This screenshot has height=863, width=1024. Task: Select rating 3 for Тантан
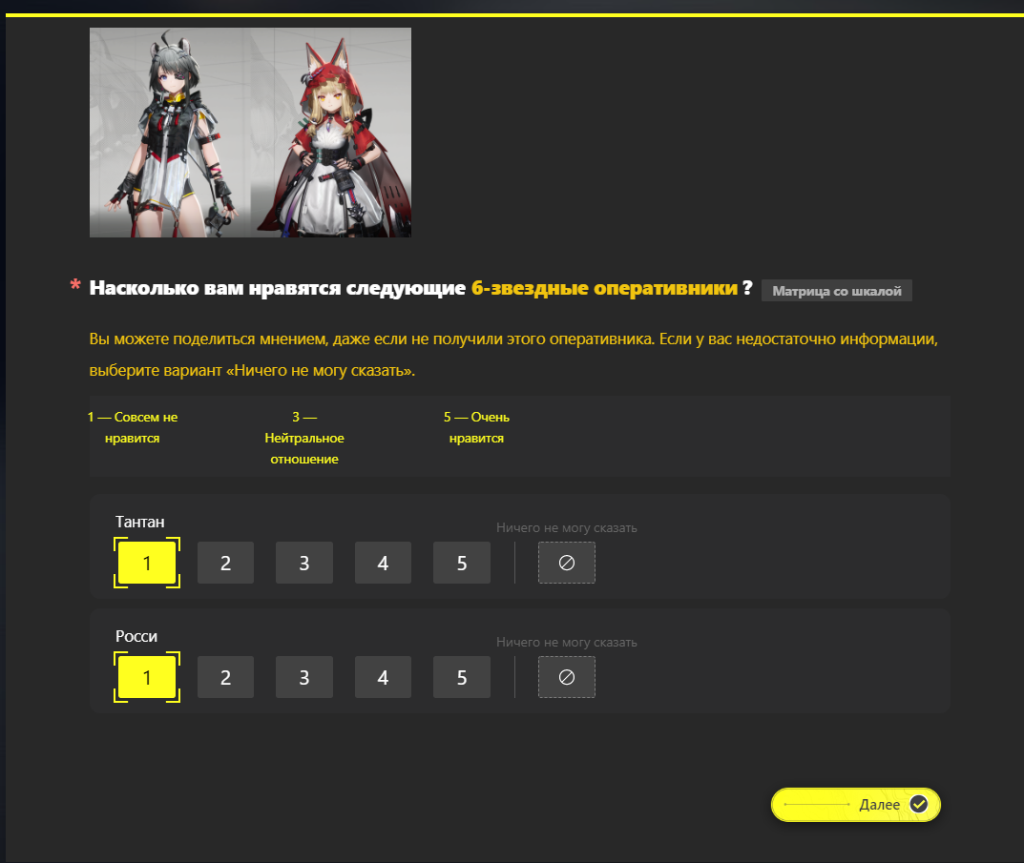(x=304, y=563)
